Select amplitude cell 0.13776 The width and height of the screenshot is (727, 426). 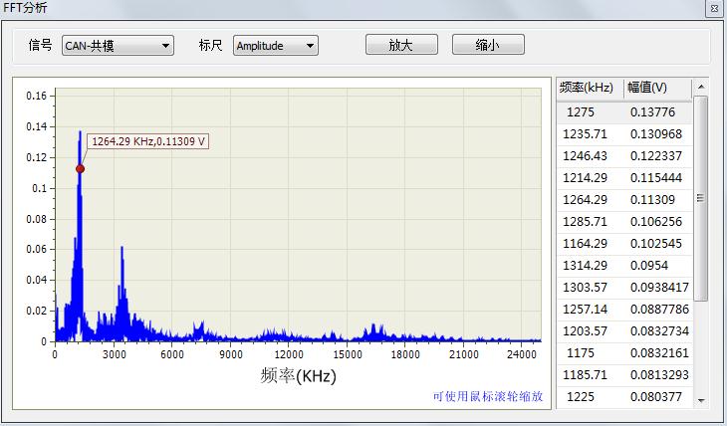653,112
